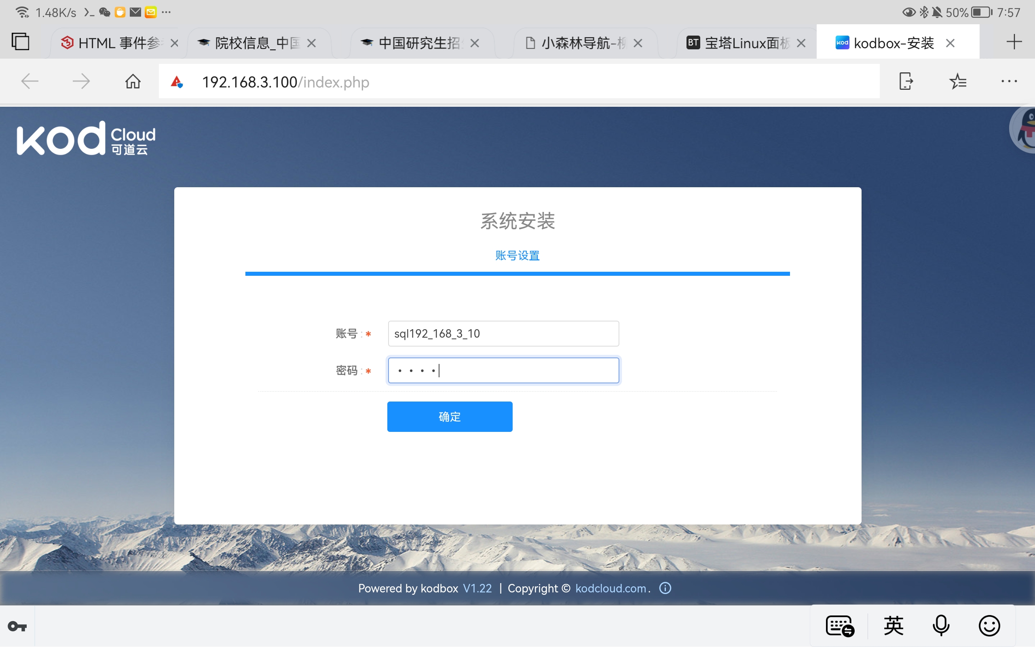Focus the 密码 password field

pyautogui.click(x=503, y=370)
